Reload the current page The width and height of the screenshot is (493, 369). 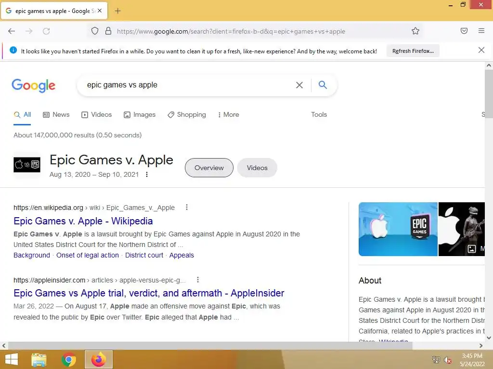click(x=46, y=31)
